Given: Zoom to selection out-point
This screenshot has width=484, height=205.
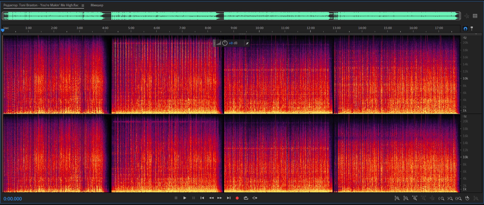Looking at the screenshot, I should 450,198.
